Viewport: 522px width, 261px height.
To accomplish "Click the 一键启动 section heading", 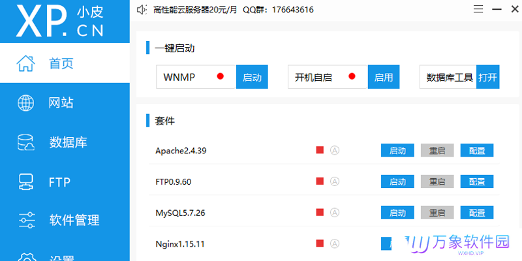I will click(174, 48).
